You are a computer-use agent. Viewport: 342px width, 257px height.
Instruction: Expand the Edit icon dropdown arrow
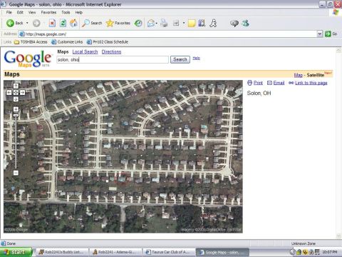click(x=184, y=23)
